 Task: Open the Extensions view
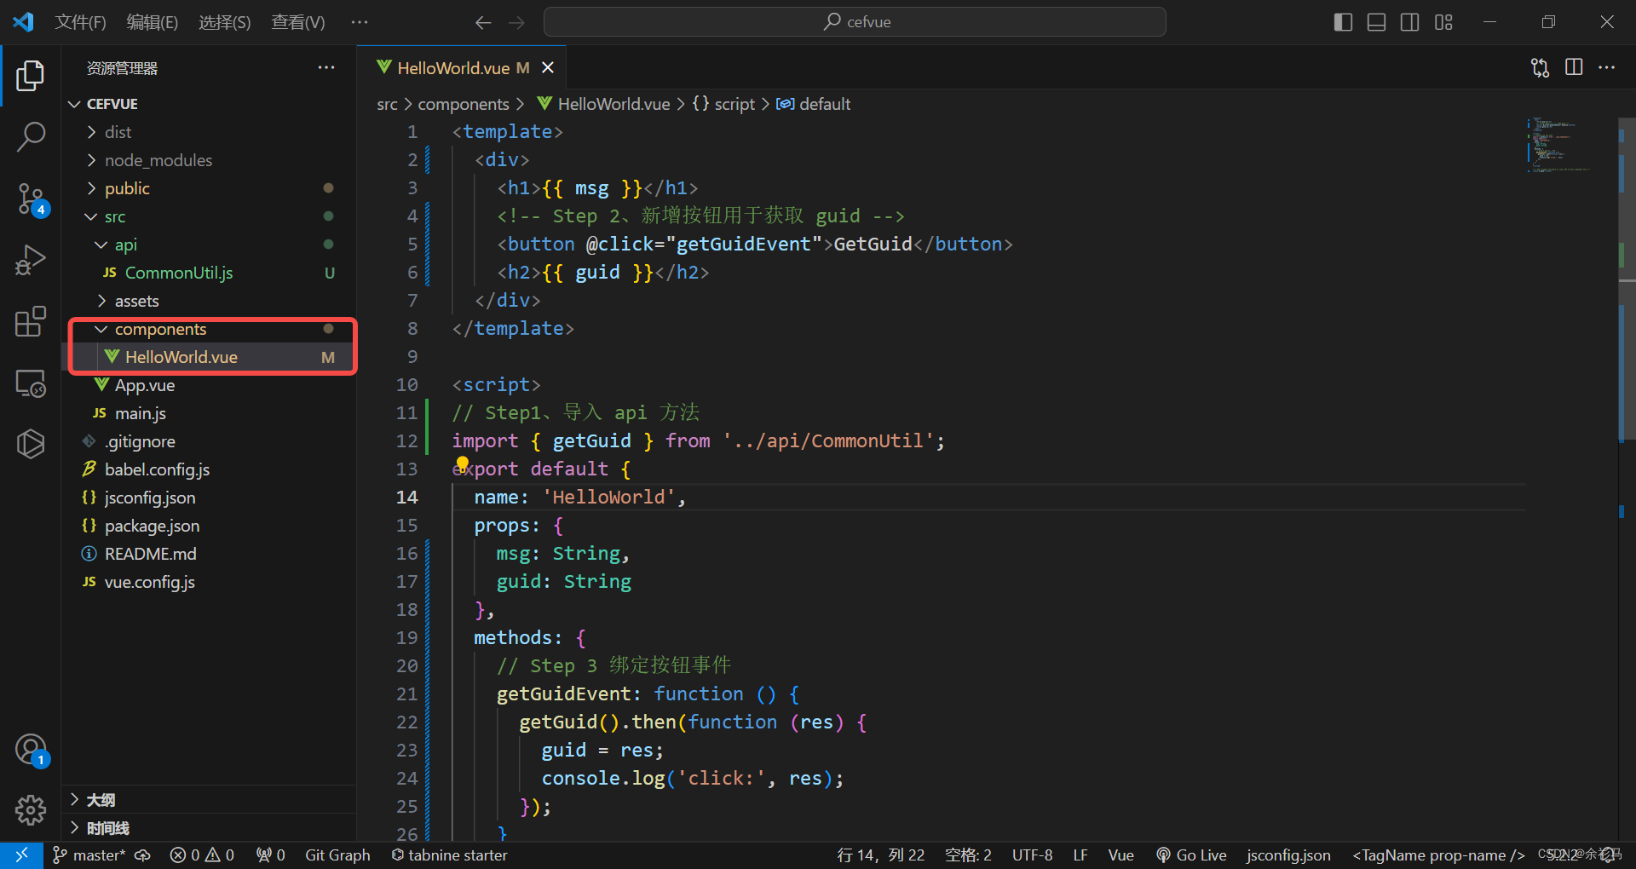(31, 321)
